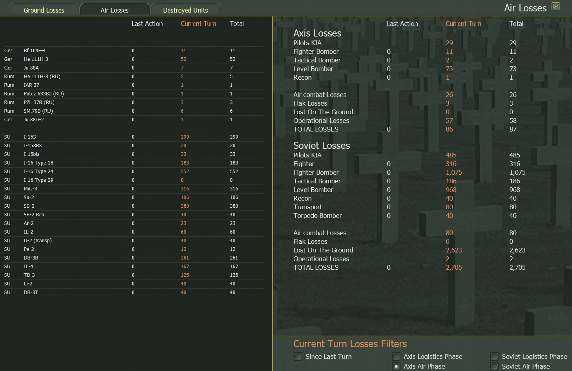Click the Ju 88D-2 row
The image size is (572, 371).
[133, 120]
